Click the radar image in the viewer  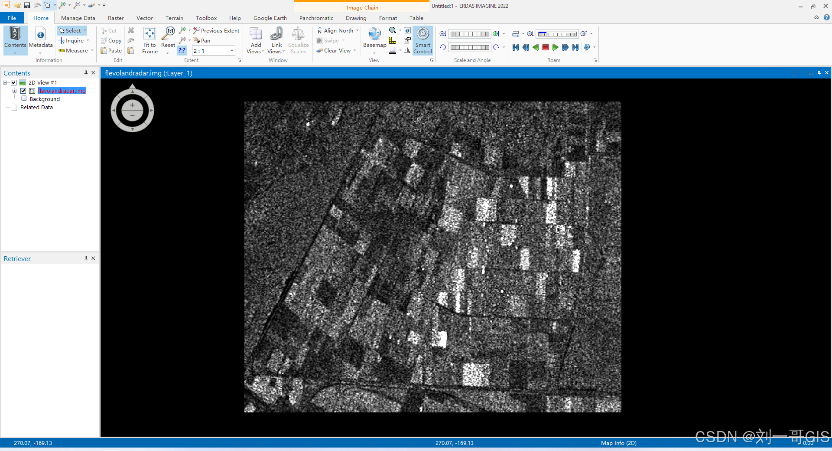[432, 257]
